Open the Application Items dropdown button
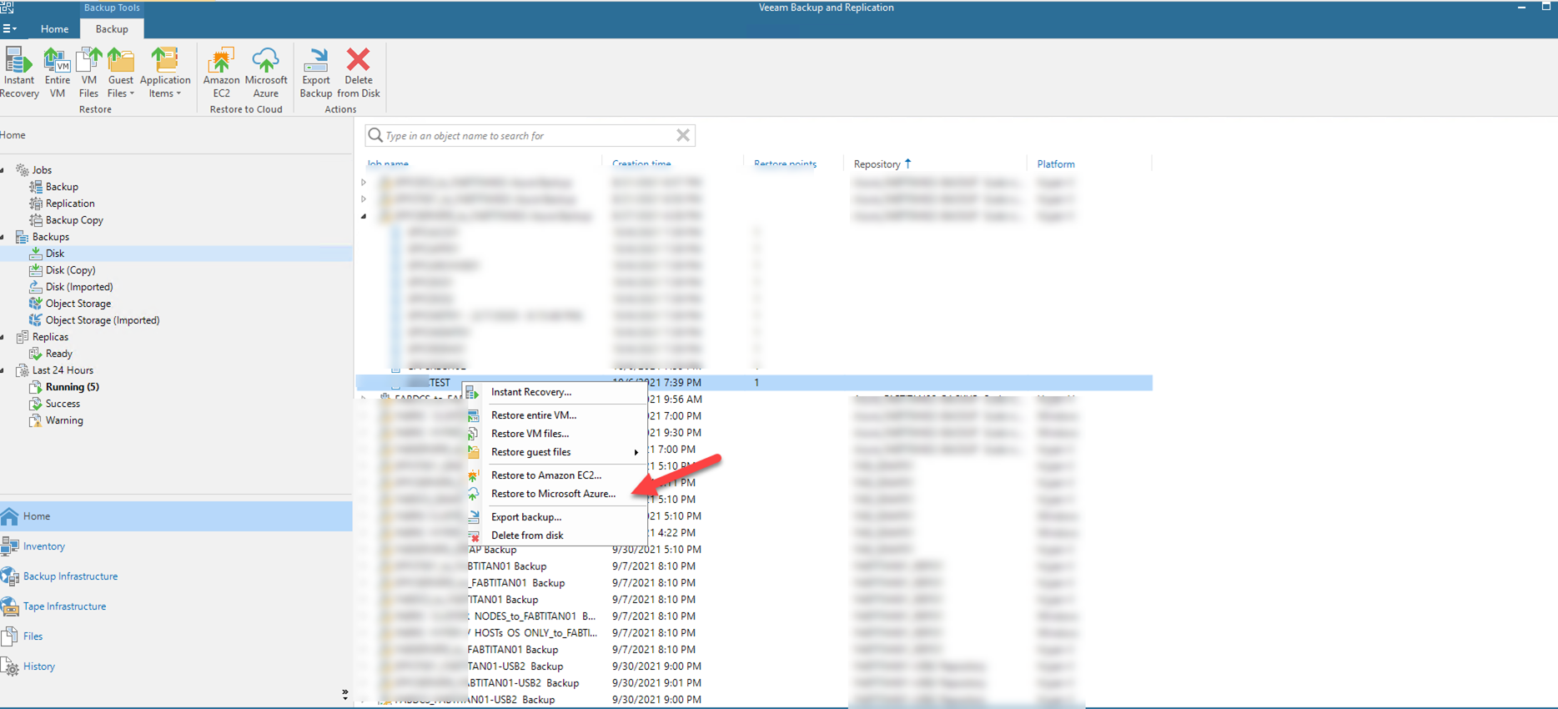Screen dimensions: 1558x709 pyautogui.click(x=165, y=73)
